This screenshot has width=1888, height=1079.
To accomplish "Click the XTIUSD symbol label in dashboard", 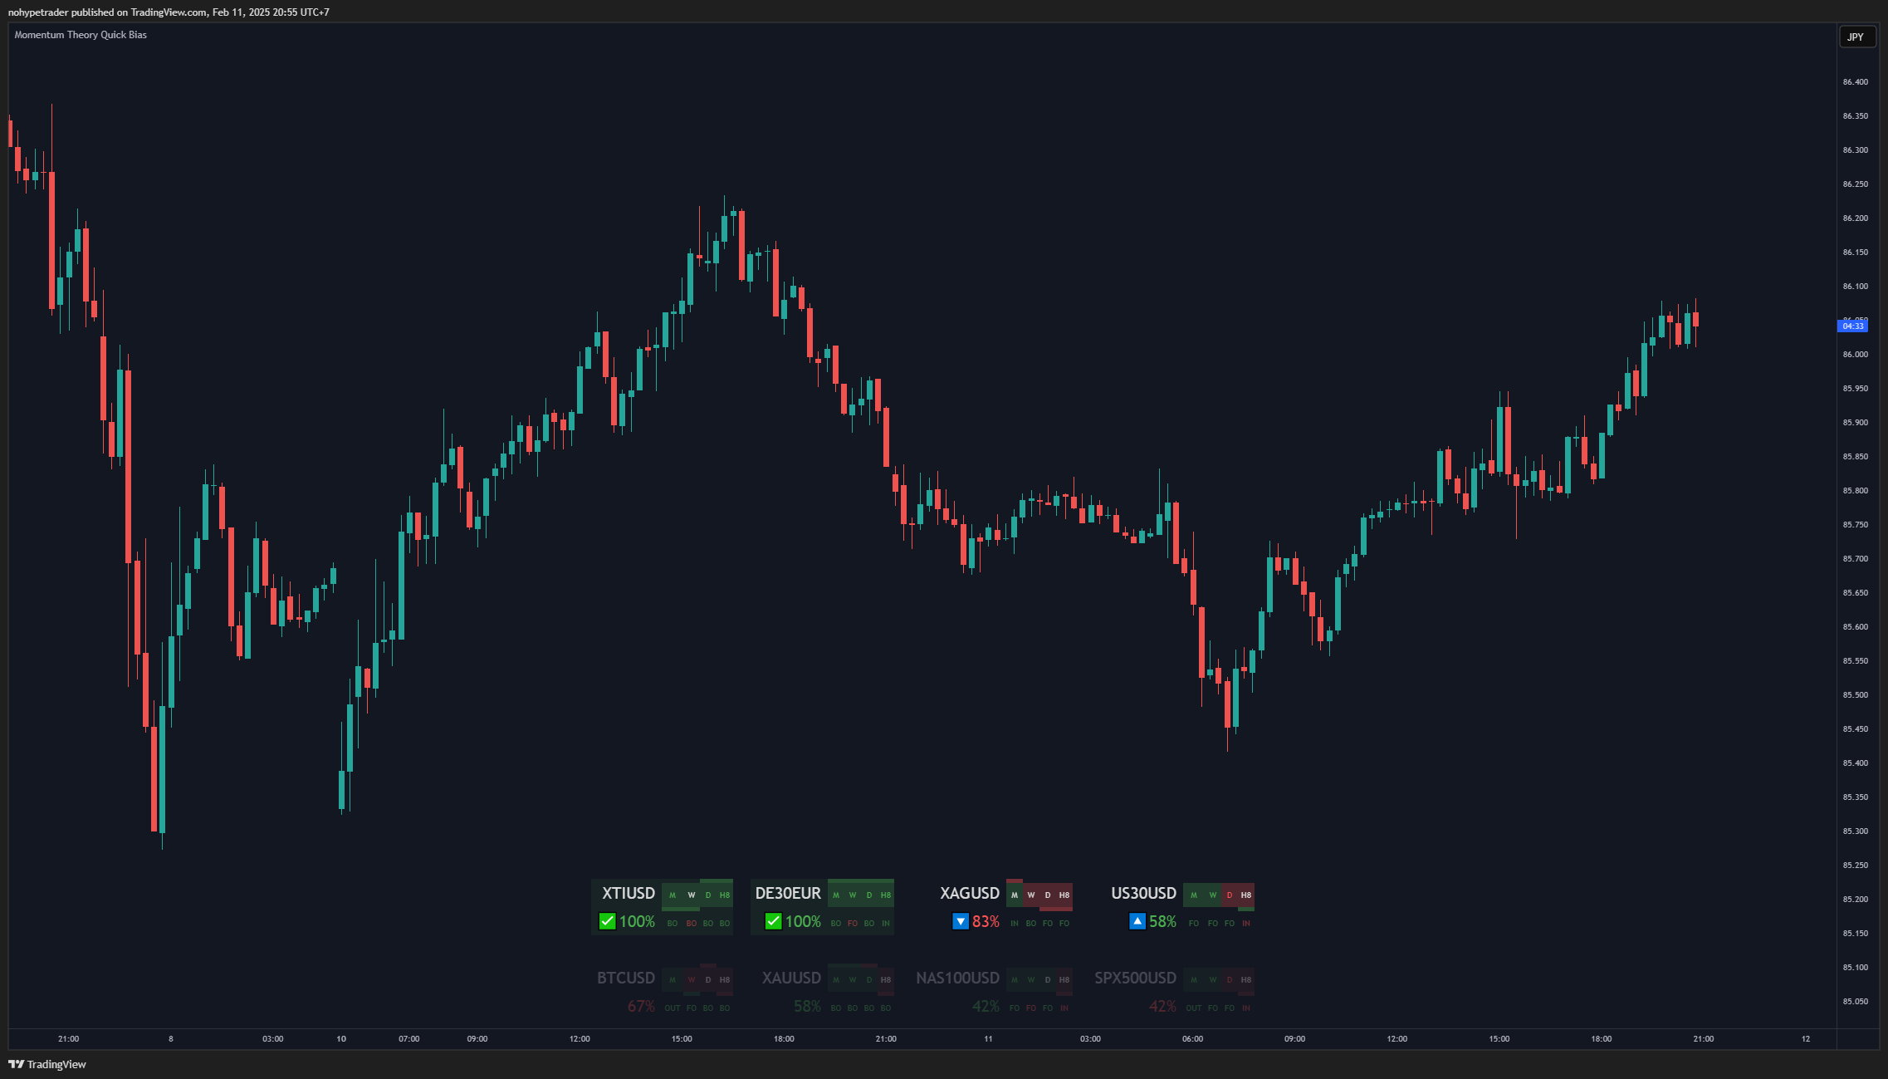I will click(629, 893).
